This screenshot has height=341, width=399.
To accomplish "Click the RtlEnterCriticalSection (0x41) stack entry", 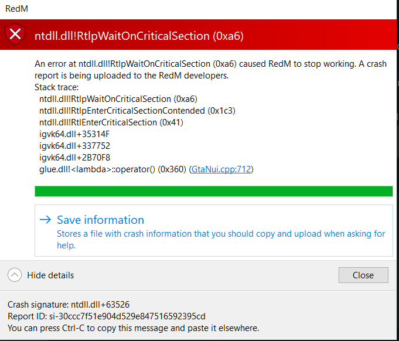I will (x=111, y=122).
